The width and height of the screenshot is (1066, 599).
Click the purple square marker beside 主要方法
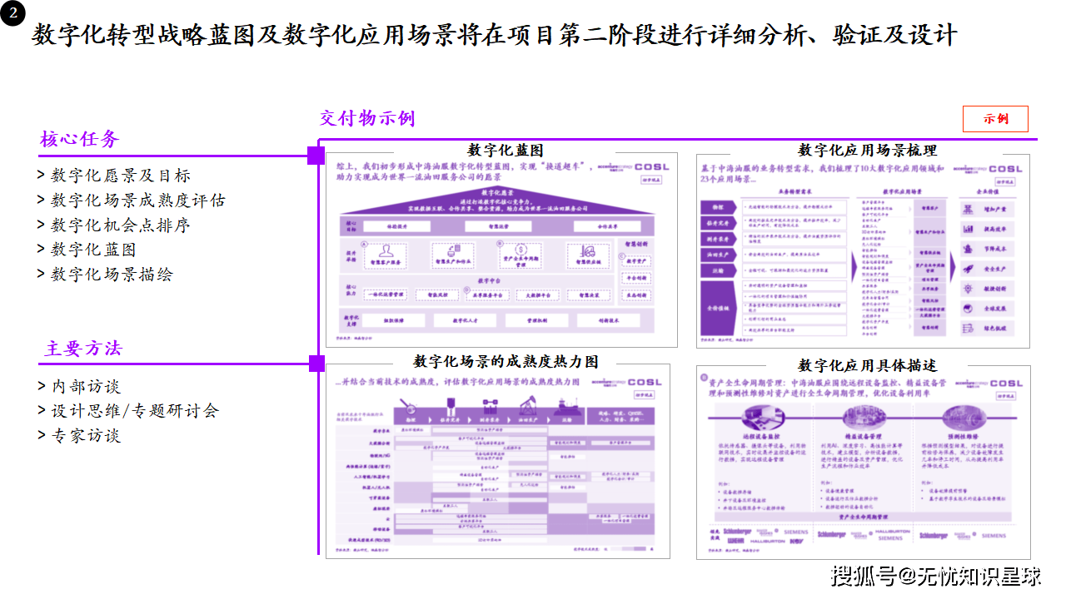pyautogui.click(x=316, y=364)
